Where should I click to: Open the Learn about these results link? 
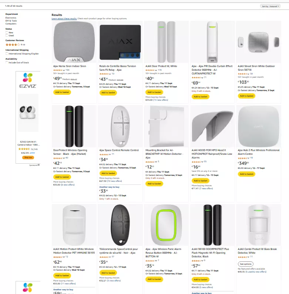[64, 18]
